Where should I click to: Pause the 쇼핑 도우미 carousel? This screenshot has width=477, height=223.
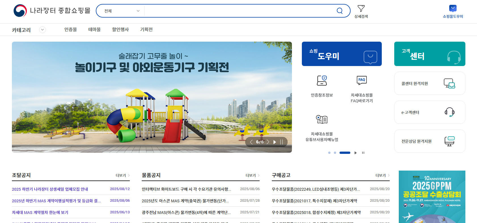(363, 153)
